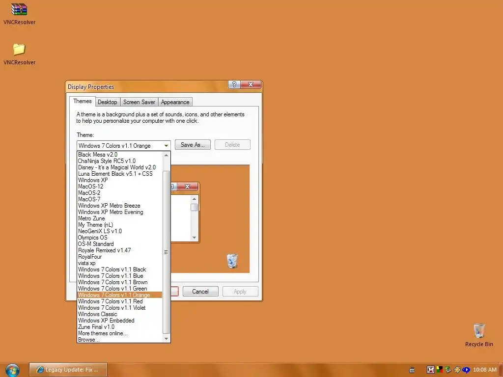Click the Help question mark button

(234, 84)
